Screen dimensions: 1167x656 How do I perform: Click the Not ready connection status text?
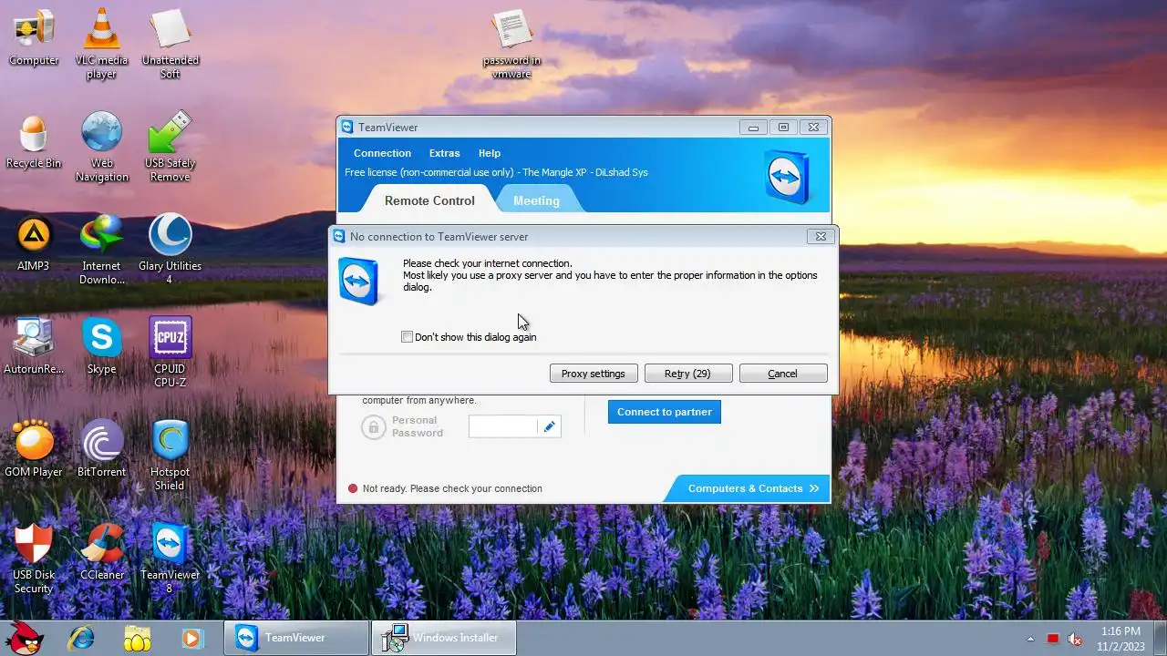tap(452, 488)
